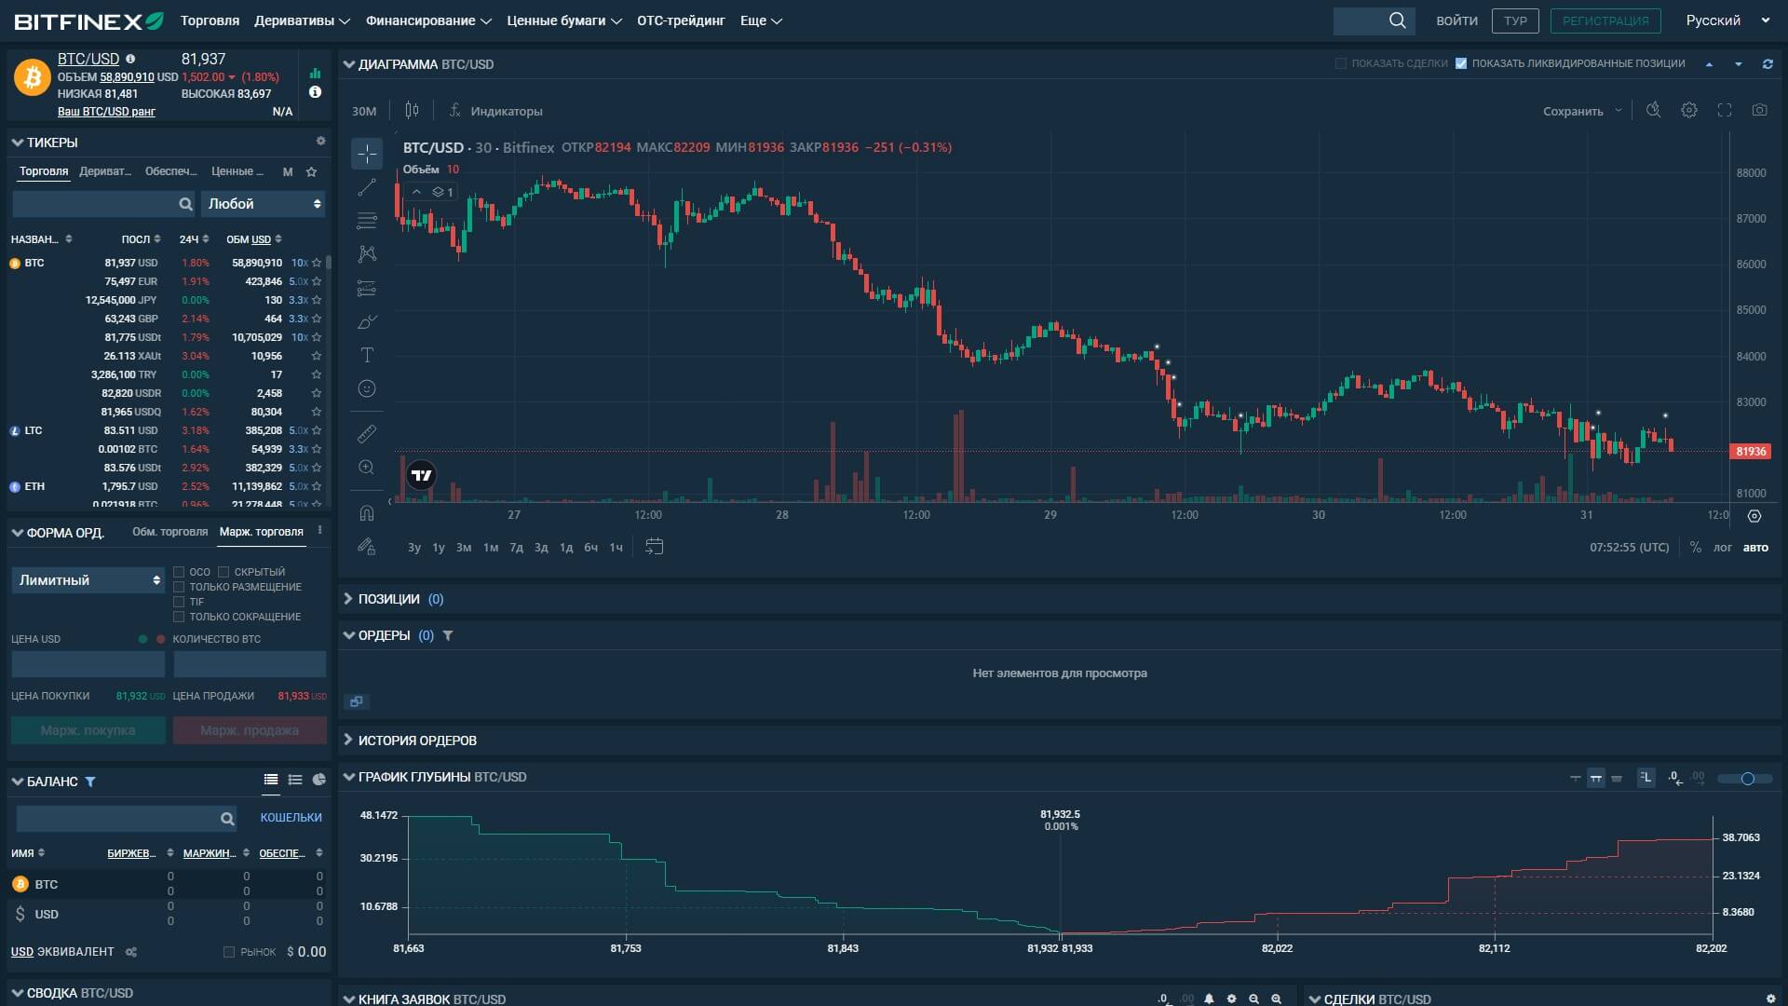Image resolution: width=1788 pixels, height=1006 pixels.
Task: Check the OCO order option
Action: click(x=179, y=572)
